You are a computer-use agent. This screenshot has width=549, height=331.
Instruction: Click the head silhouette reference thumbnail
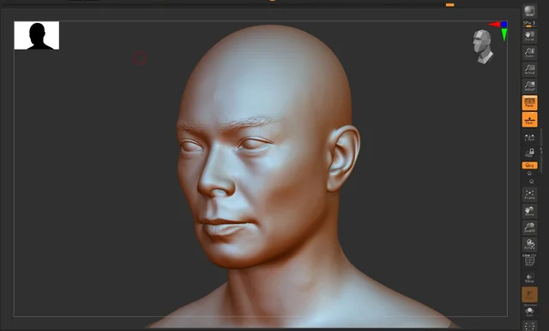tap(36, 36)
